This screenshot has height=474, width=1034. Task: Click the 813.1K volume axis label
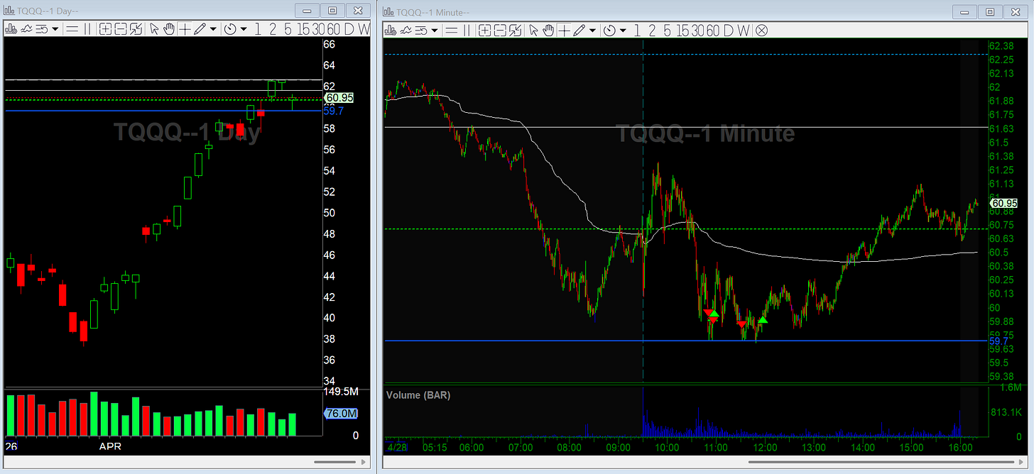[1005, 412]
